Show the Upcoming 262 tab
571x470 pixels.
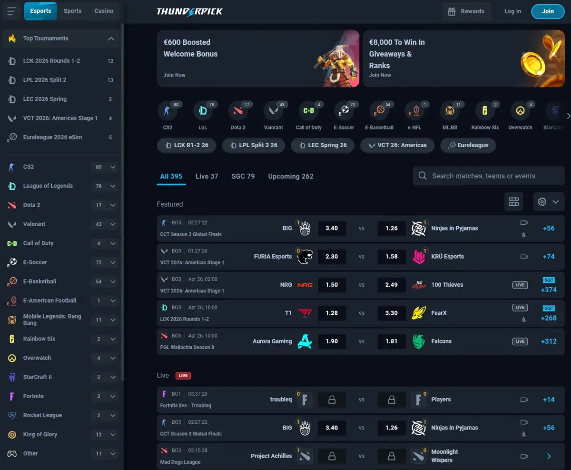point(291,176)
